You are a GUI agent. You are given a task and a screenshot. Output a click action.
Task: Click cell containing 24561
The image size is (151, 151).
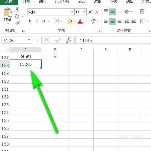coord(26,56)
